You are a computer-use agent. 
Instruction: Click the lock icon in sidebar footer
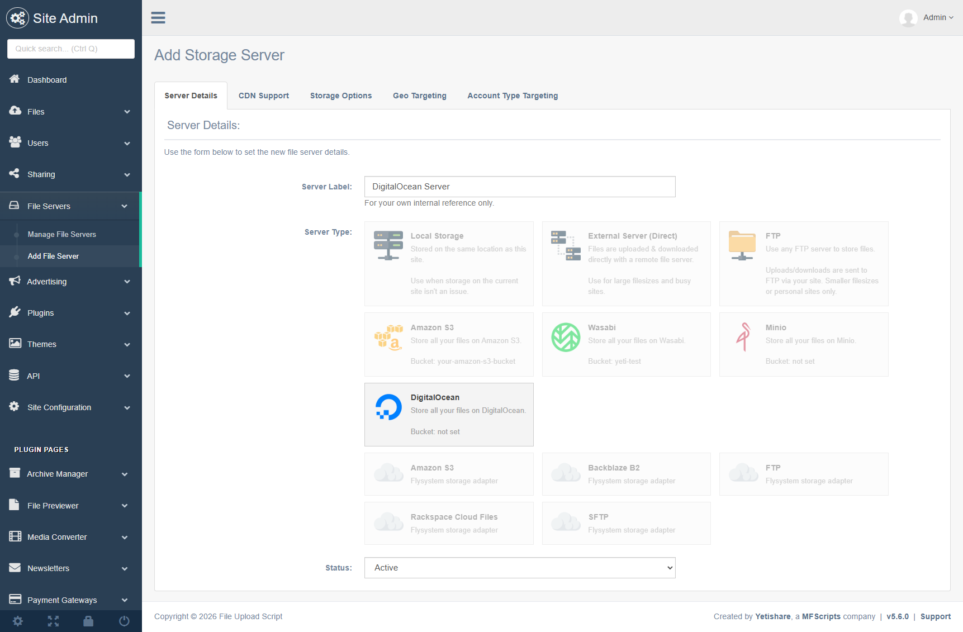tap(88, 621)
